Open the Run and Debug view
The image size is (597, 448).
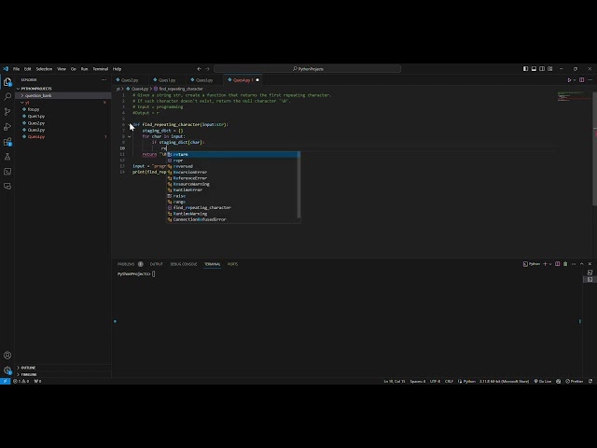click(7, 127)
